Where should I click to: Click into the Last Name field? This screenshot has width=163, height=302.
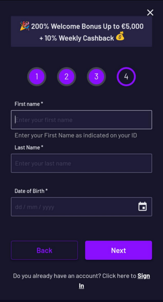[81, 163]
